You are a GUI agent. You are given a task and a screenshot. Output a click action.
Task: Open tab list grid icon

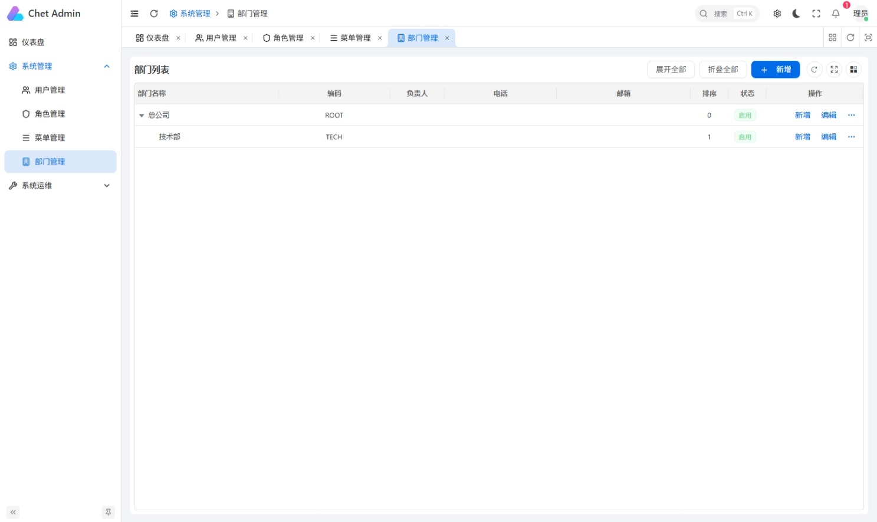[x=833, y=38]
